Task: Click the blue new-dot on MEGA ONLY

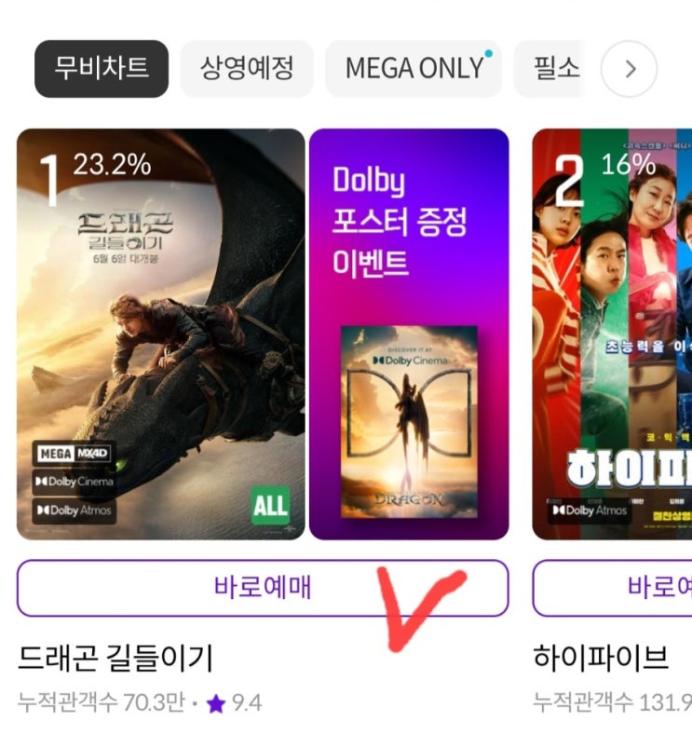Action: 488,53
